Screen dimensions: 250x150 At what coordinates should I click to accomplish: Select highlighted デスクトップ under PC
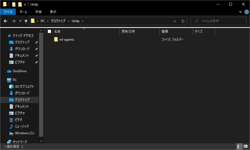(x=19, y=100)
